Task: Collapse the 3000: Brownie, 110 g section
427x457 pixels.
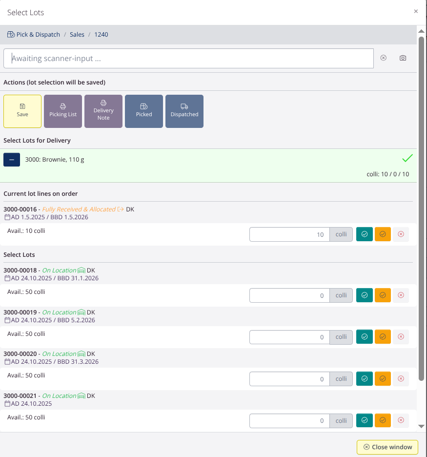Action: (x=12, y=160)
